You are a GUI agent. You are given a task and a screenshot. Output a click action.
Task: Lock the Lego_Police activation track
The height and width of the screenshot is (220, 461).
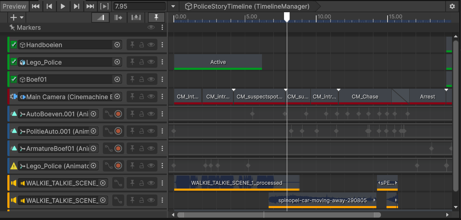coord(142,62)
